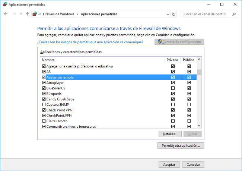The image size is (242, 171).
Task: Click the list scrollbar up arrow
Action: pos(199,59)
